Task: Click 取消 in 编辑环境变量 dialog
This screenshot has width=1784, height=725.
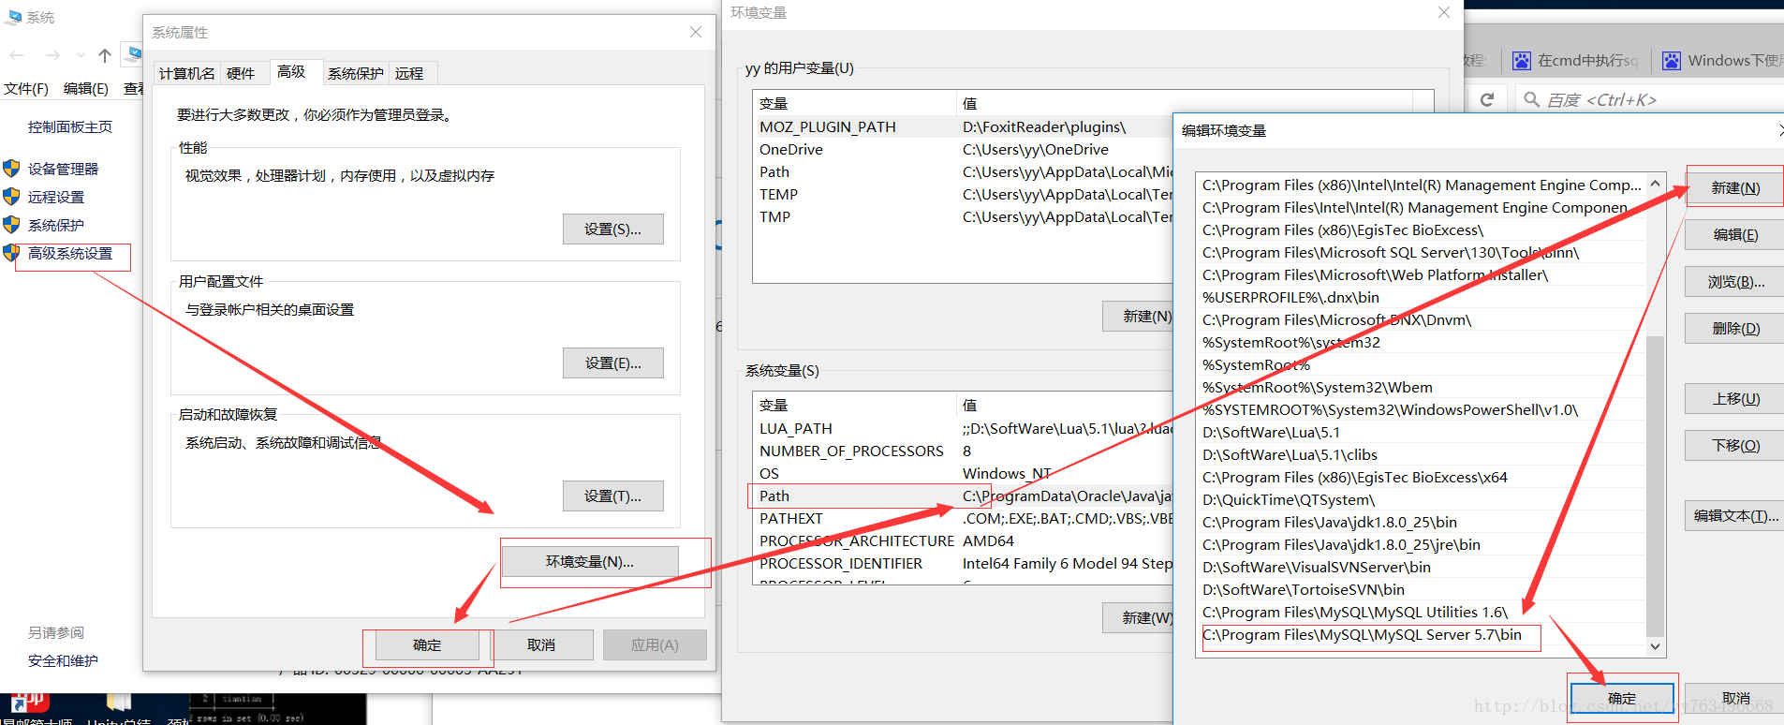Action: (x=1735, y=699)
